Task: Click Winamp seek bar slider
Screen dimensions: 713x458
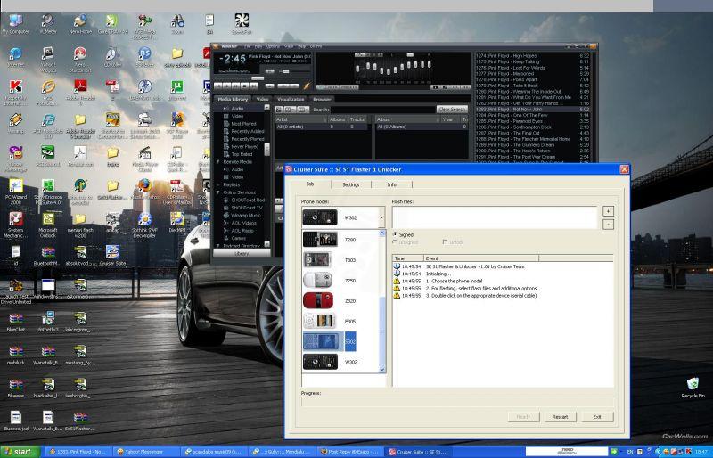Action: click(258, 78)
